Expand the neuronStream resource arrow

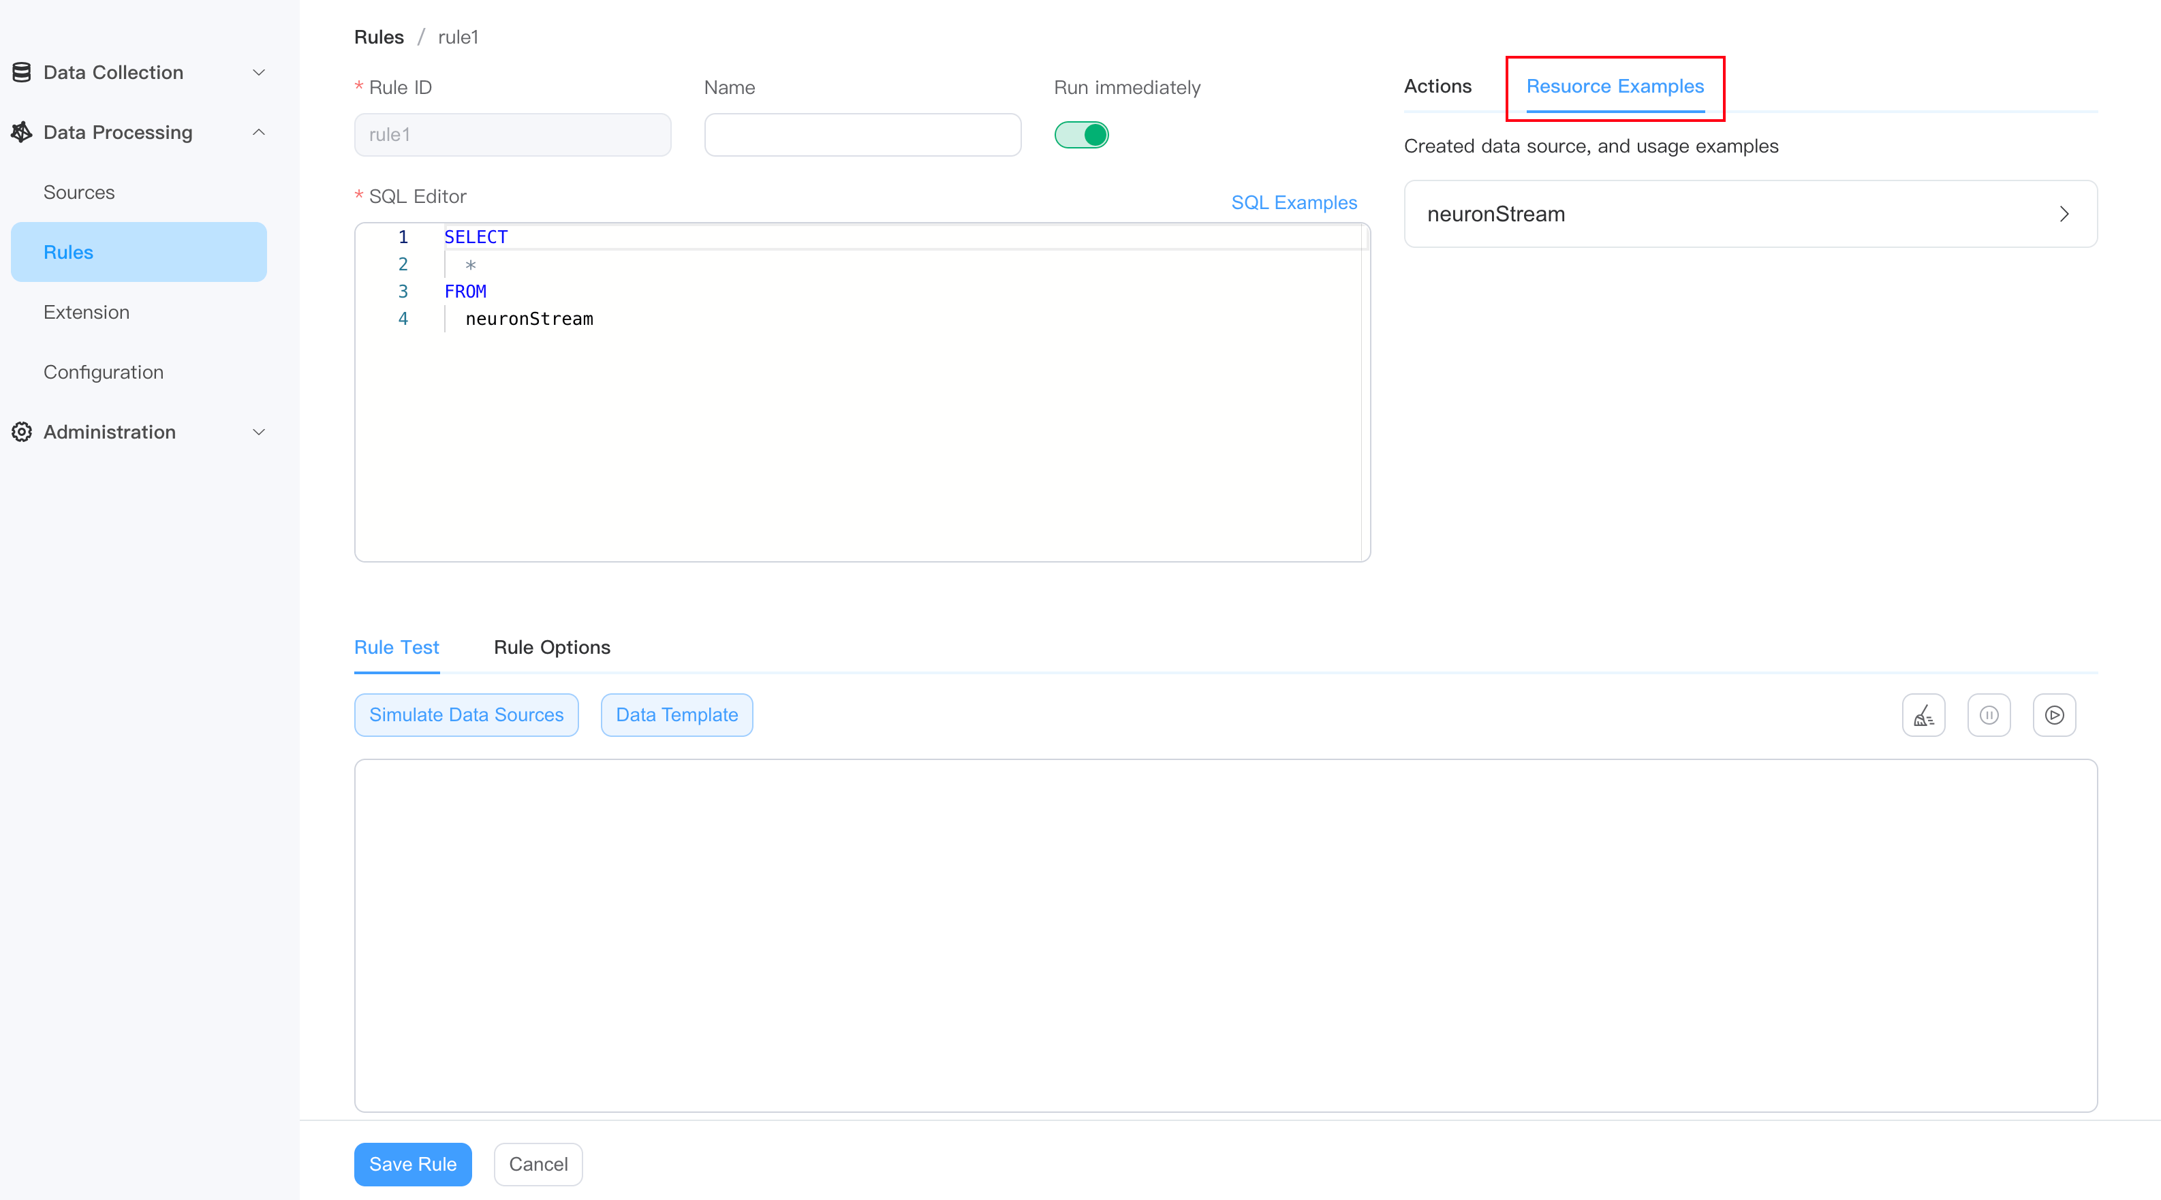point(2064,214)
